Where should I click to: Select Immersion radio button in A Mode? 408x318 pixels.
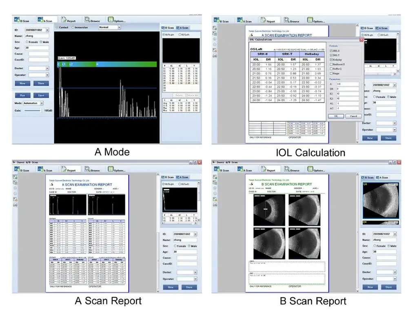pos(73,28)
